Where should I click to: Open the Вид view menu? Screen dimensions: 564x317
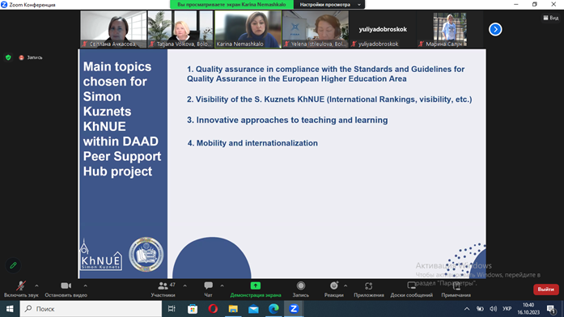point(551,18)
